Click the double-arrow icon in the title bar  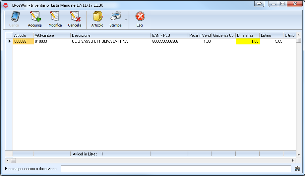click(x=259, y=4)
